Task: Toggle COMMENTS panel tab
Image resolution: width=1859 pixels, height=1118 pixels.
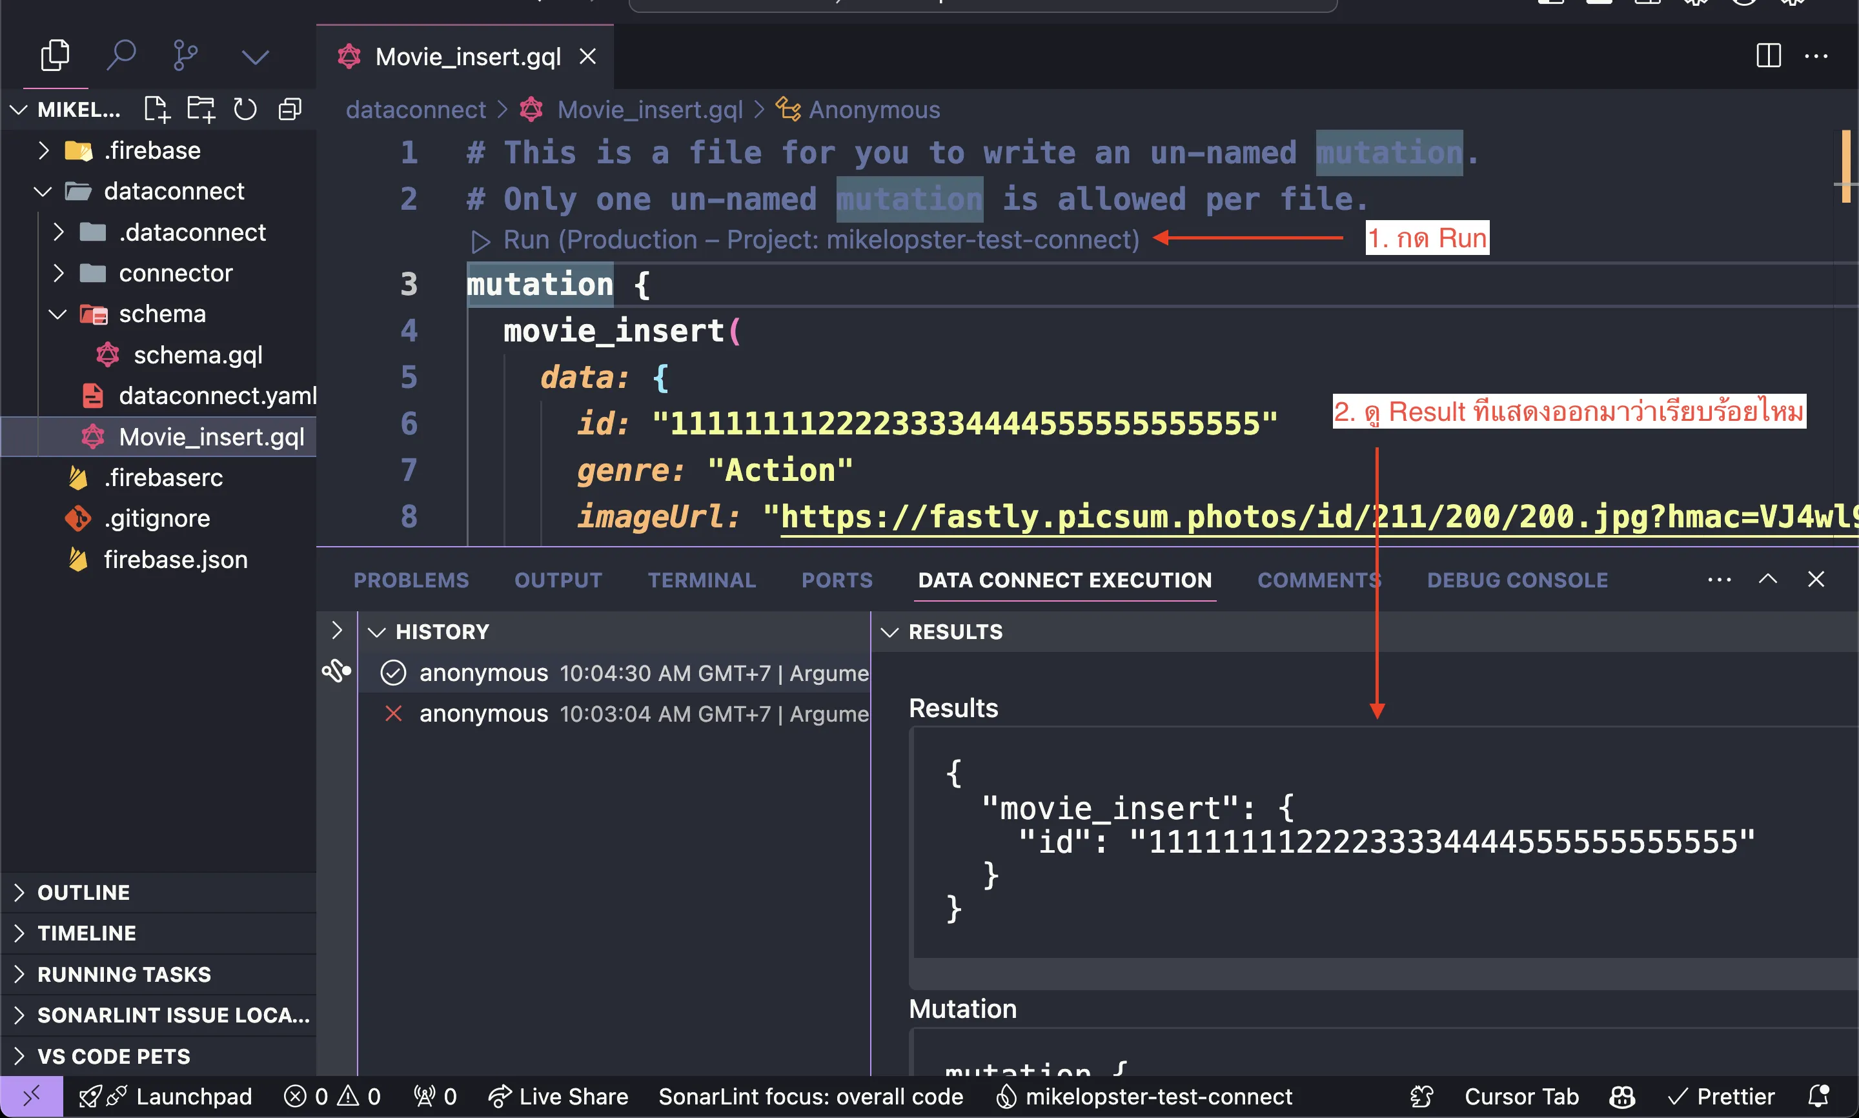Action: (1319, 579)
